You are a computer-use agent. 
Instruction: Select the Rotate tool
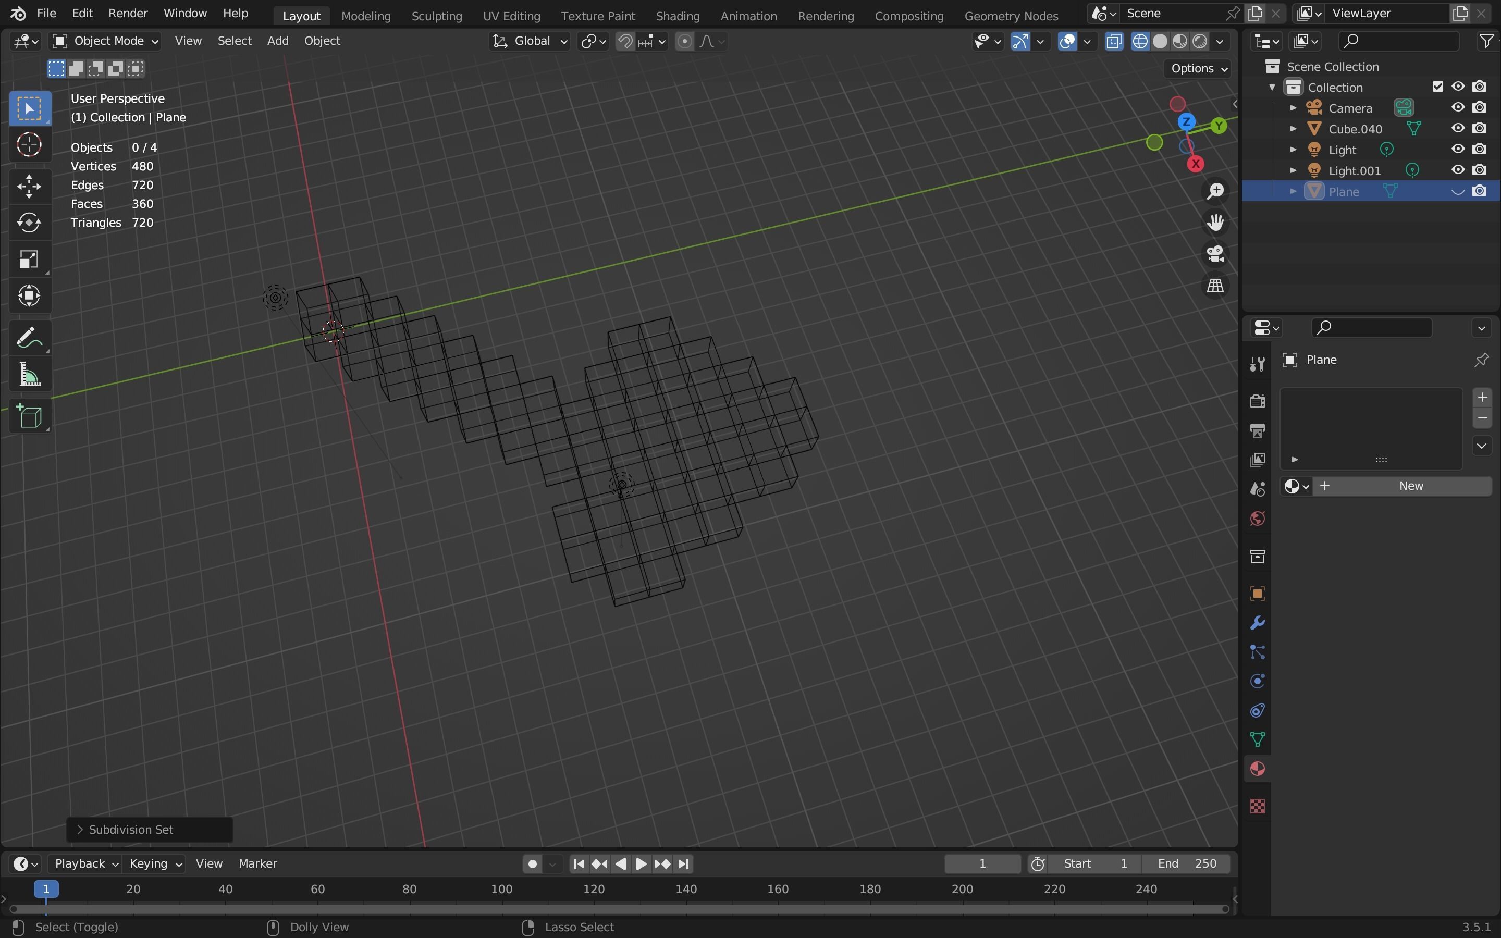click(29, 223)
